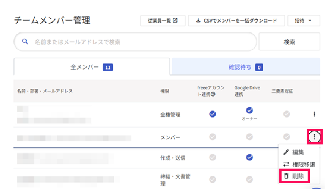The image size is (325, 190).
Task: Click Google Drive checkmark in 作成・送信 row
Action: [x=250, y=157]
